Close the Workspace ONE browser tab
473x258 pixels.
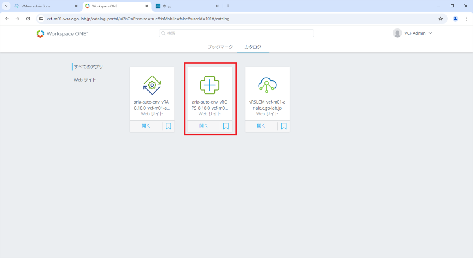pos(147,6)
